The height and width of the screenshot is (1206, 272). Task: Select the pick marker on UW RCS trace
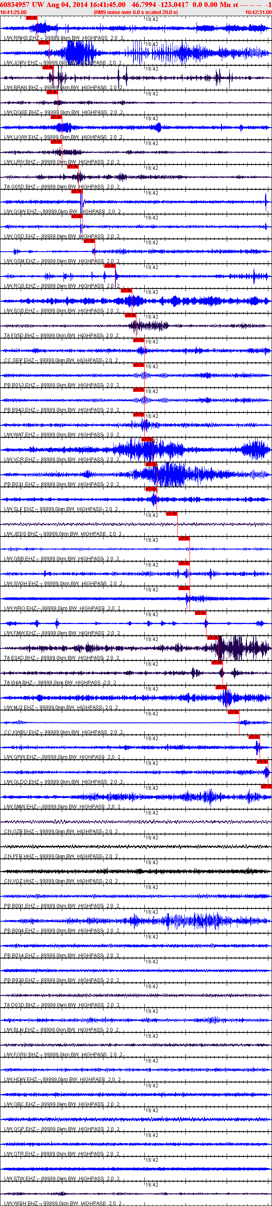110,266
